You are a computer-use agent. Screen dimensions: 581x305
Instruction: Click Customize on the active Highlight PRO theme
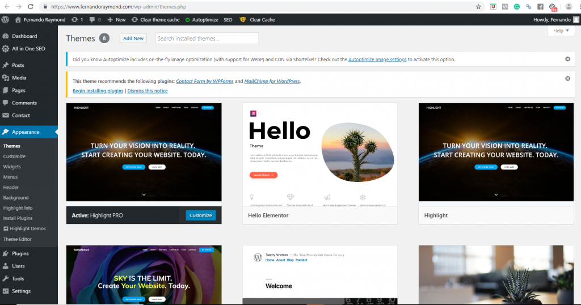200,215
